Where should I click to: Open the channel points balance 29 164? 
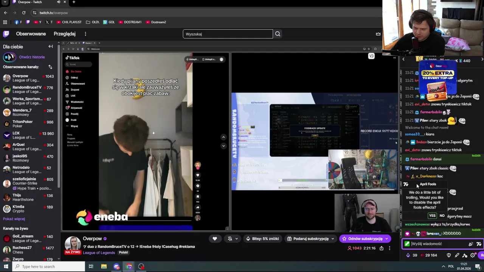pos(428,255)
